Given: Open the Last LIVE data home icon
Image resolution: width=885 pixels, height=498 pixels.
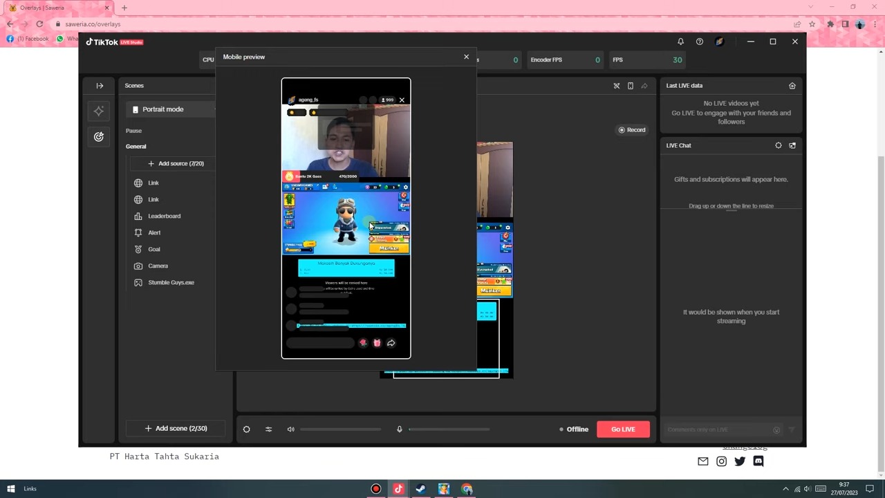Looking at the screenshot, I should click(x=792, y=86).
